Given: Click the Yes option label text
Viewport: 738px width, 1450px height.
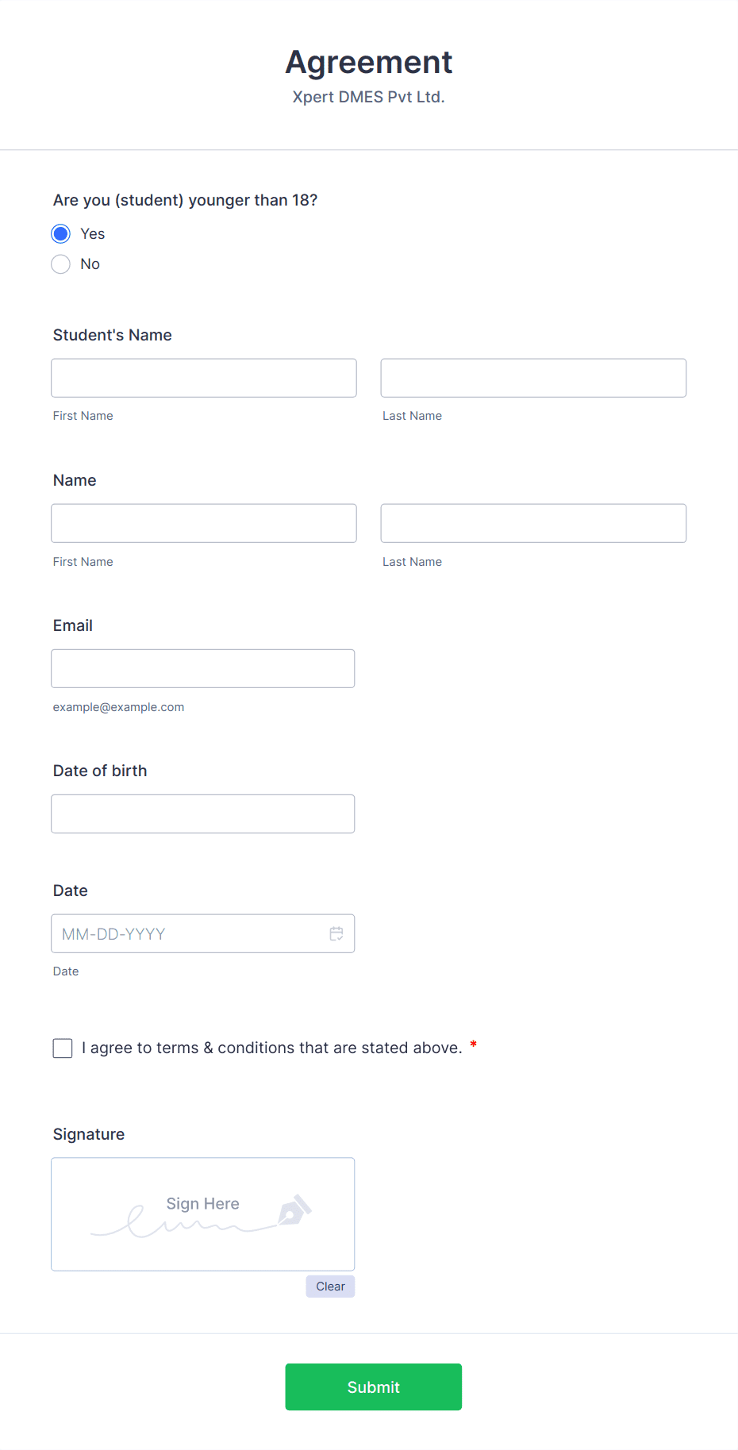Looking at the screenshot, I should coord(93,234).
